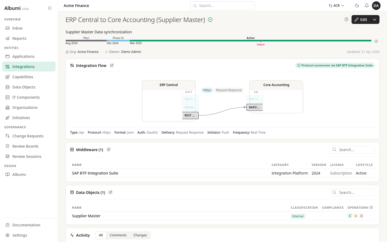
Task: Edit Middleware pencil icon
Action: point(109,150)
